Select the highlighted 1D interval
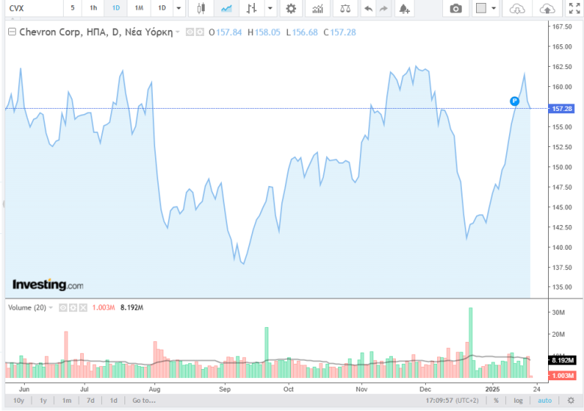 tap(116, 8)
